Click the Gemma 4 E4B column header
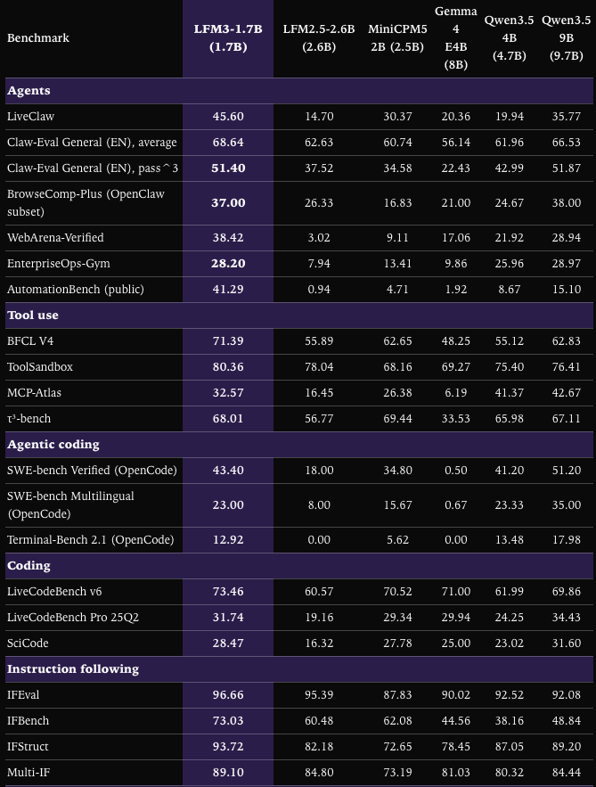596x787 pixels. click(x=455, y=37)
